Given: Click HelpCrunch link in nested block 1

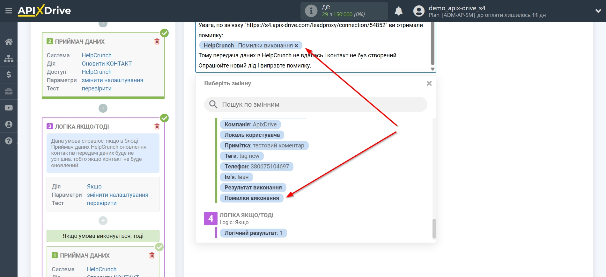Looking at the screenshot, I should click(x=102, y=269).
